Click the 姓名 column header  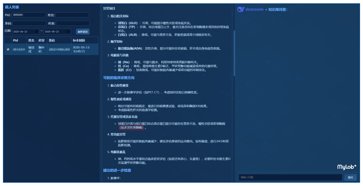tap(32, 41)
